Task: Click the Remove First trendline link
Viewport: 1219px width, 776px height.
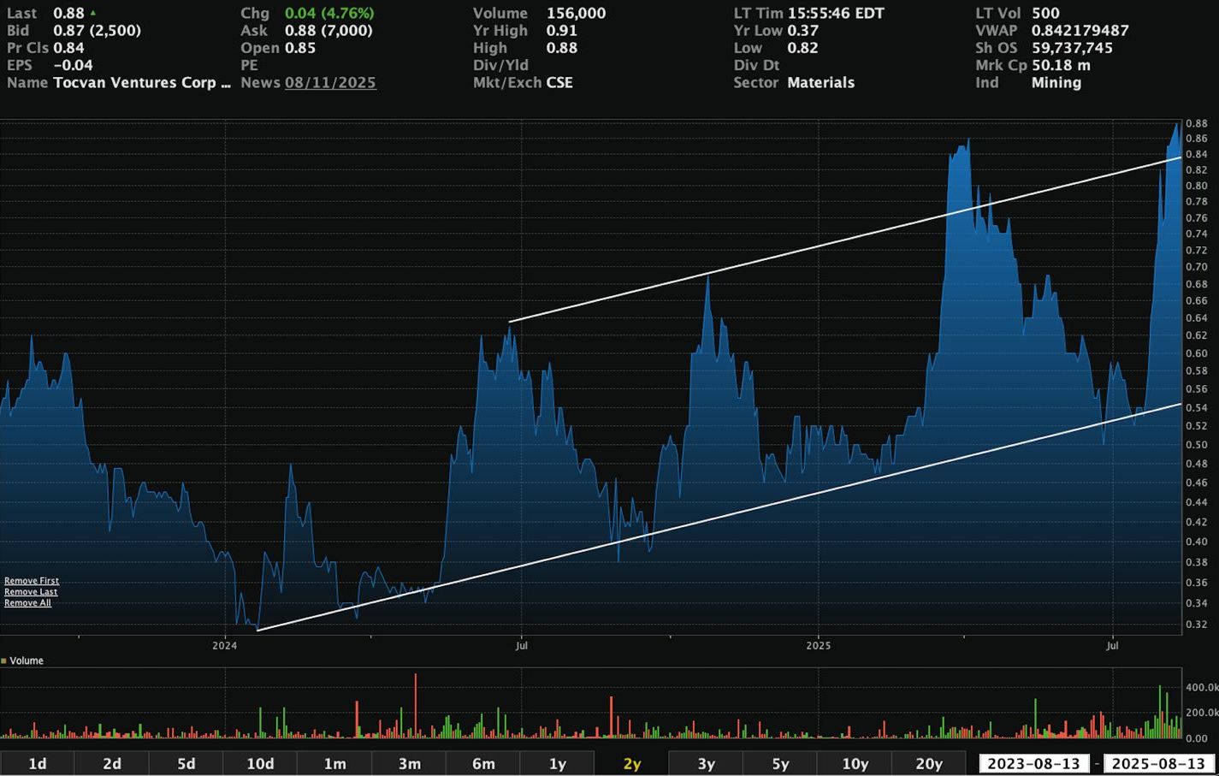Action: [32, 581]
